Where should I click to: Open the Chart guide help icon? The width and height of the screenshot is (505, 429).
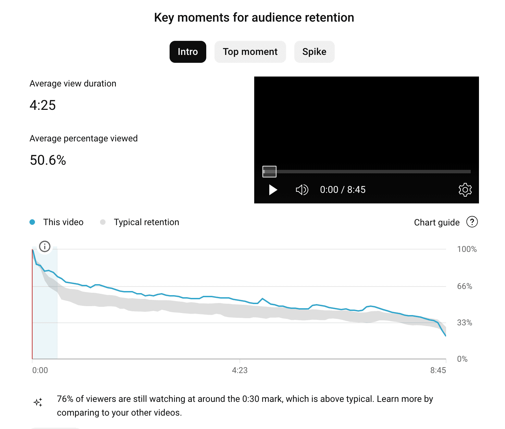pyautogui.click(x=472, y=222)
